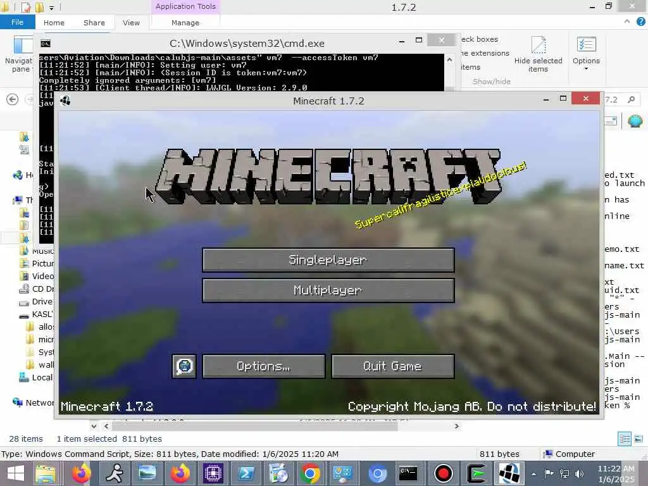Select Local Disk in navigation tree
Viewport: 648px width, 486px height.
pyautogui.click(x=36, y=377)
